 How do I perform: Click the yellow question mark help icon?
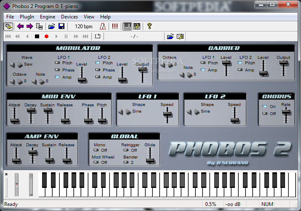(149, 26)
